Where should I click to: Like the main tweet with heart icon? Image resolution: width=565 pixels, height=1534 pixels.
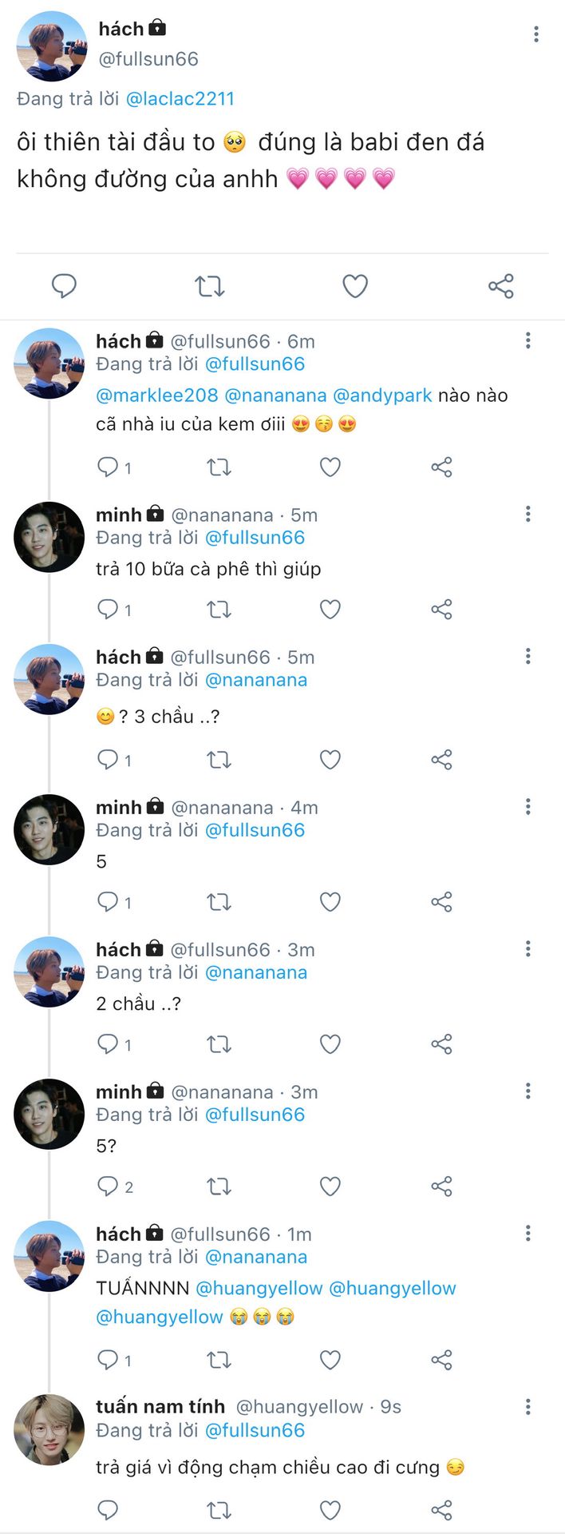(x=355, y=286)
